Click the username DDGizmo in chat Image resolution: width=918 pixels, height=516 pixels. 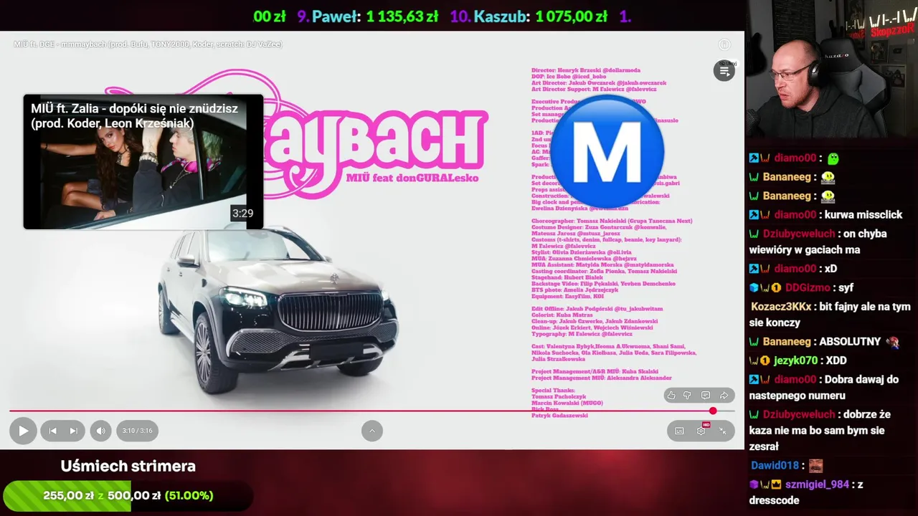[x=809, y=287]
